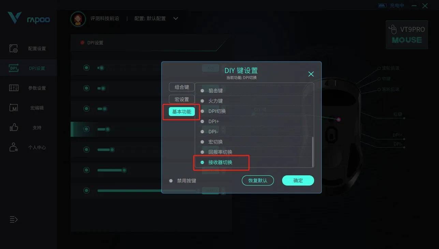The image size is (439, 249).
Task: Collapse sidebar with bottom-left menu icon
Action: pos(13,219)
